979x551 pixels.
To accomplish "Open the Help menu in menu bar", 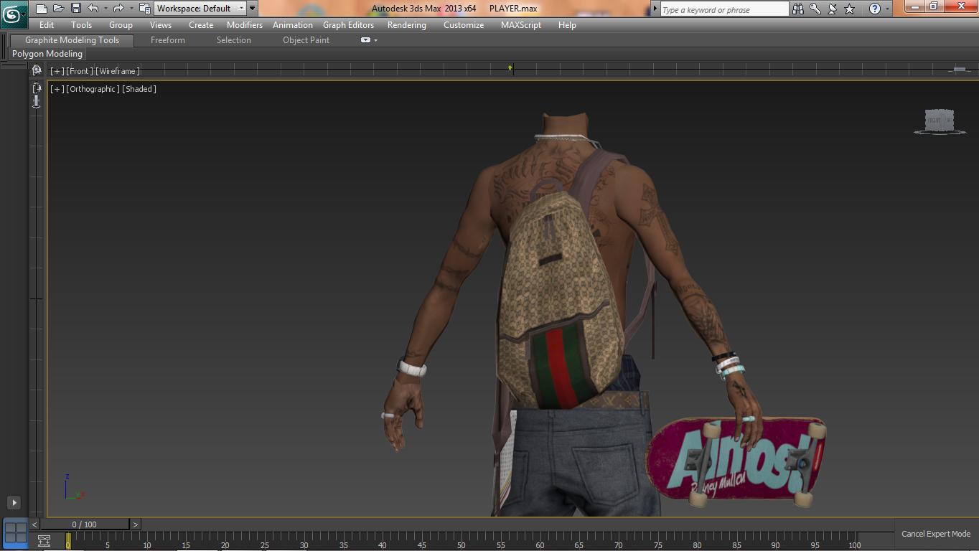I will pos(567,25).
